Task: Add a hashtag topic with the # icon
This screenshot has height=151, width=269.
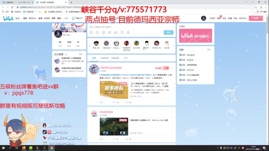Action: pyautogui.click(x=110, y=32)
